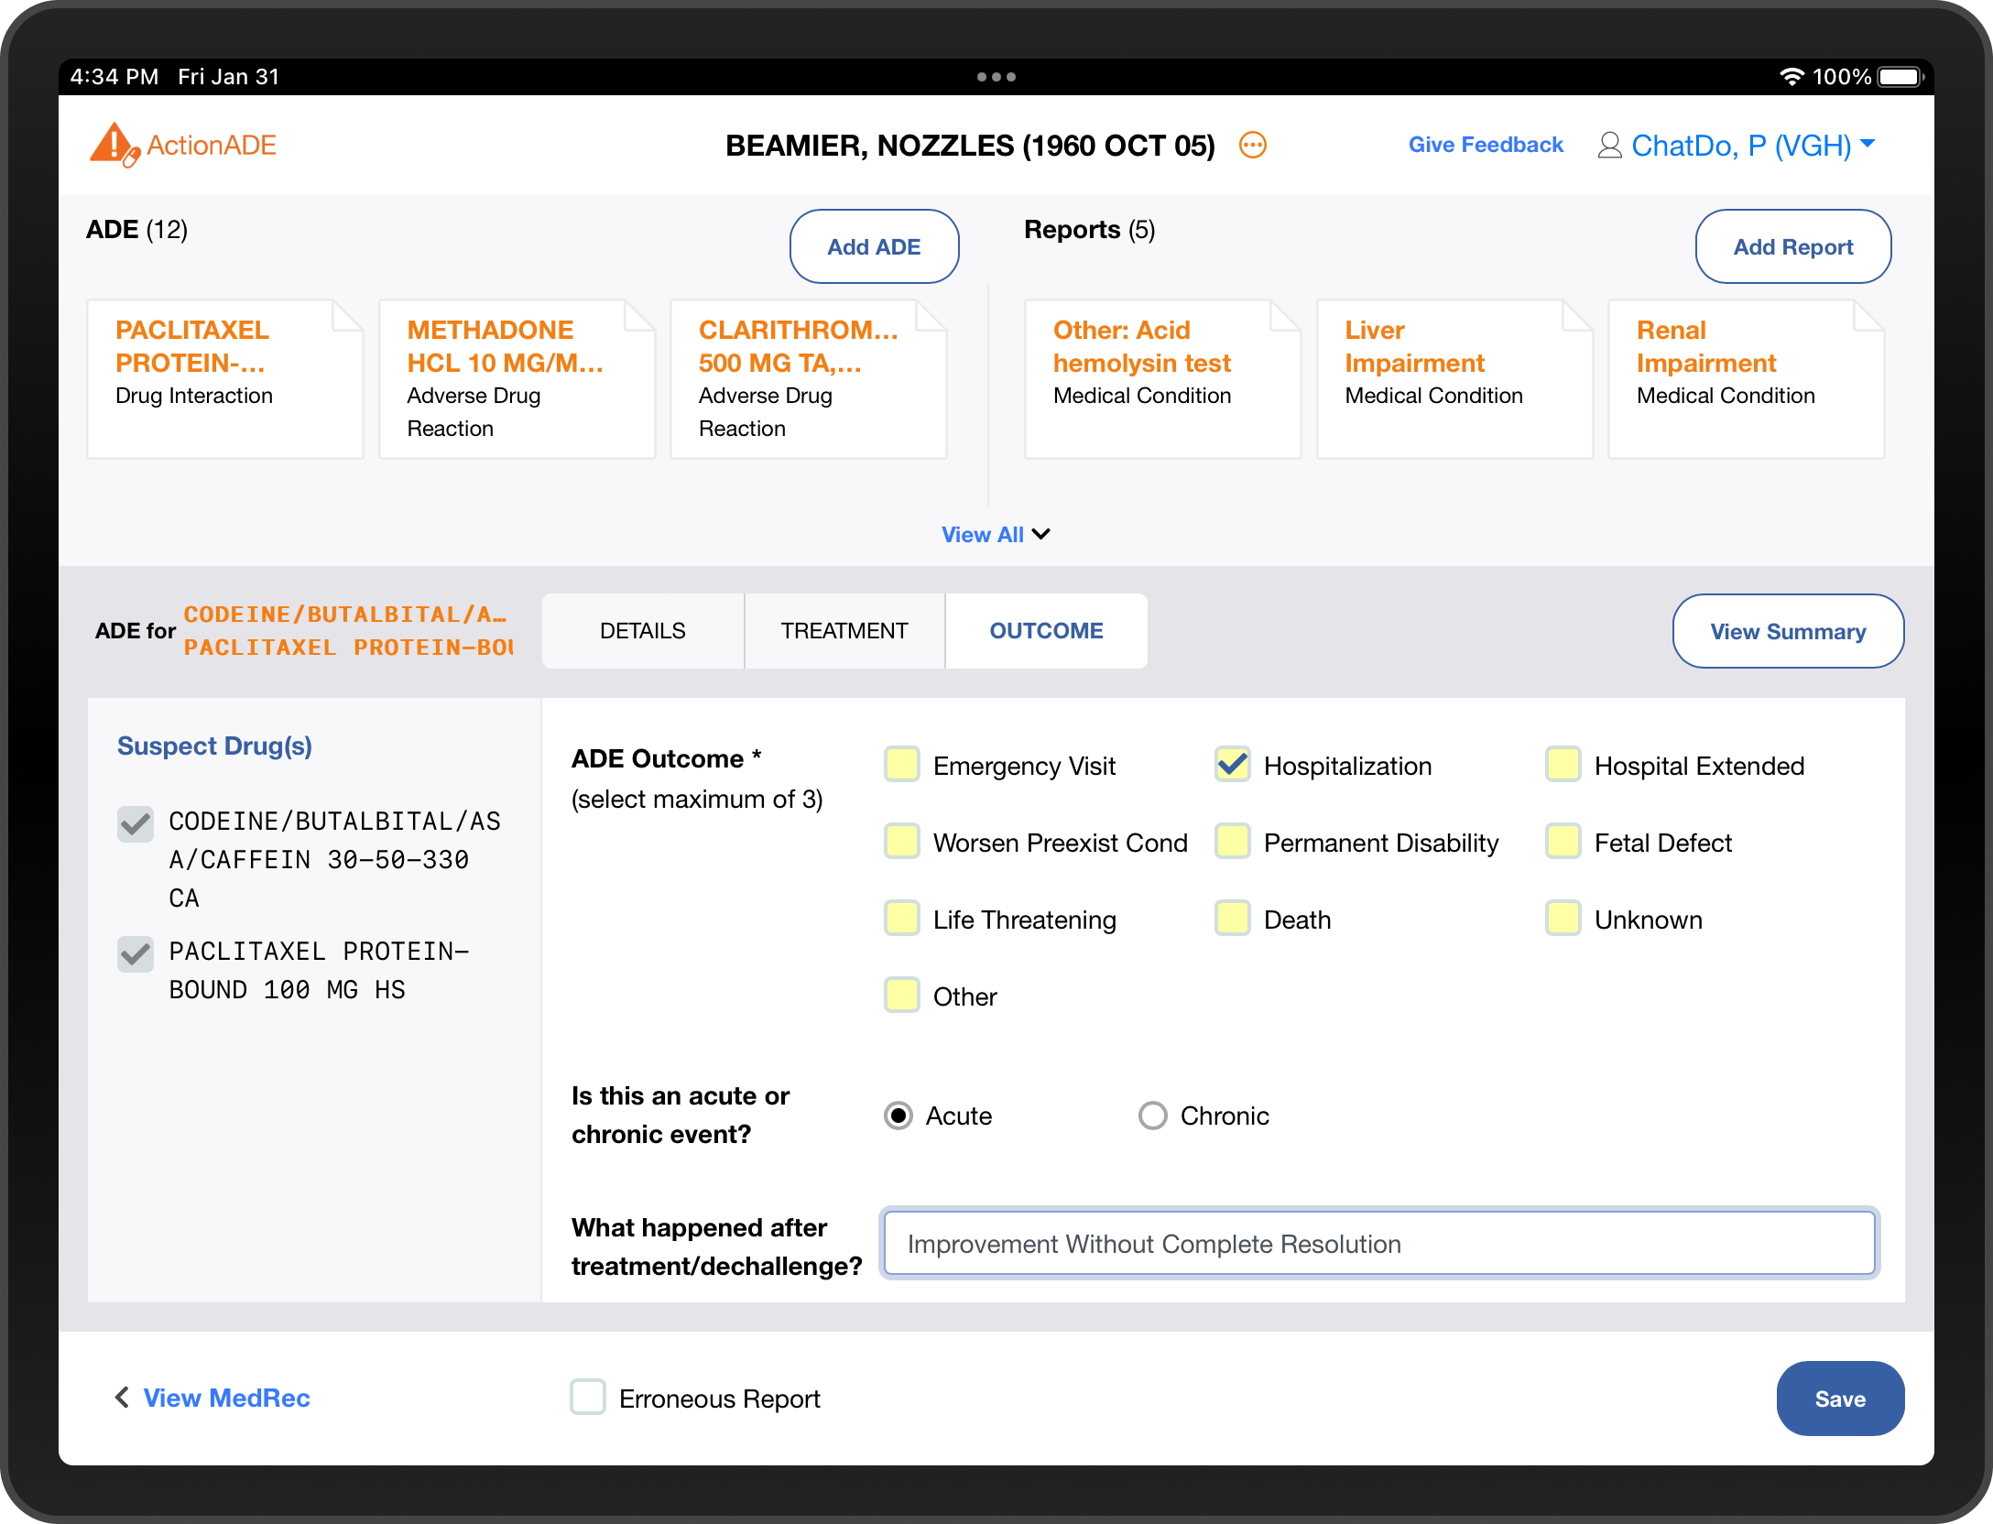Click the Save button
This screenshot has height=1524, width=1993.
tap(1841, 1399)
